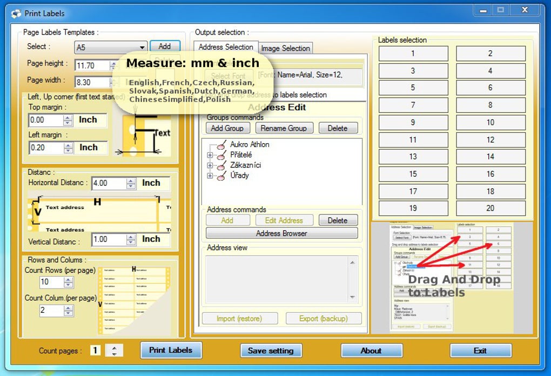Click the Add template button
The width and height of the screenshot is (551, 376).
165,46
